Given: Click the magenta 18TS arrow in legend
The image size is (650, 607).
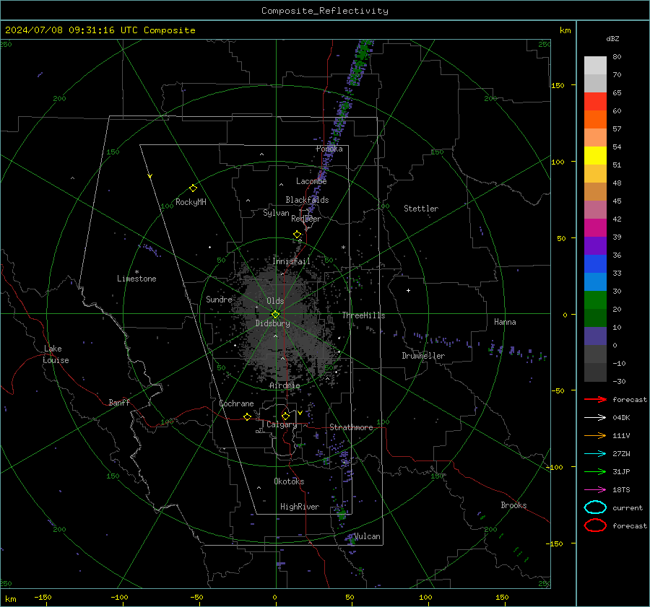Looking at the screenshot, I should pos(595,490).
